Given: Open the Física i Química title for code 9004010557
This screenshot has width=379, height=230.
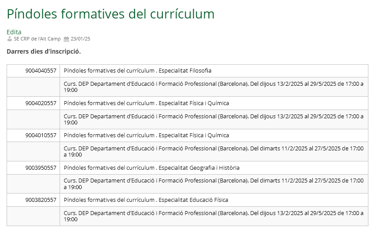Looking at the screenshot, I should coord(146,135).
